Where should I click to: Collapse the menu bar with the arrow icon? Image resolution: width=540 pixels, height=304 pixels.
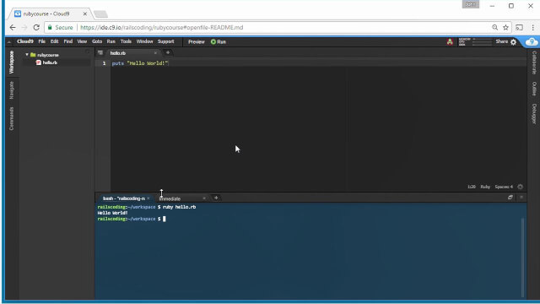coord(9,42)
